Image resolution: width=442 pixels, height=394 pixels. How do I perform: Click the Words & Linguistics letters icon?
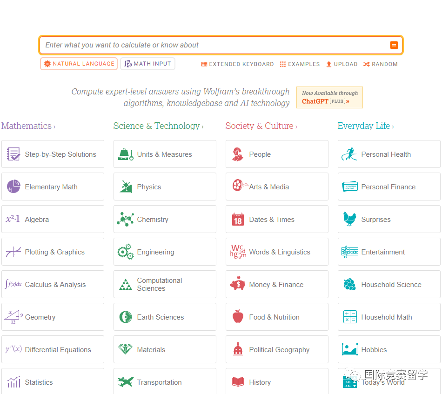(x=238, y=252)
